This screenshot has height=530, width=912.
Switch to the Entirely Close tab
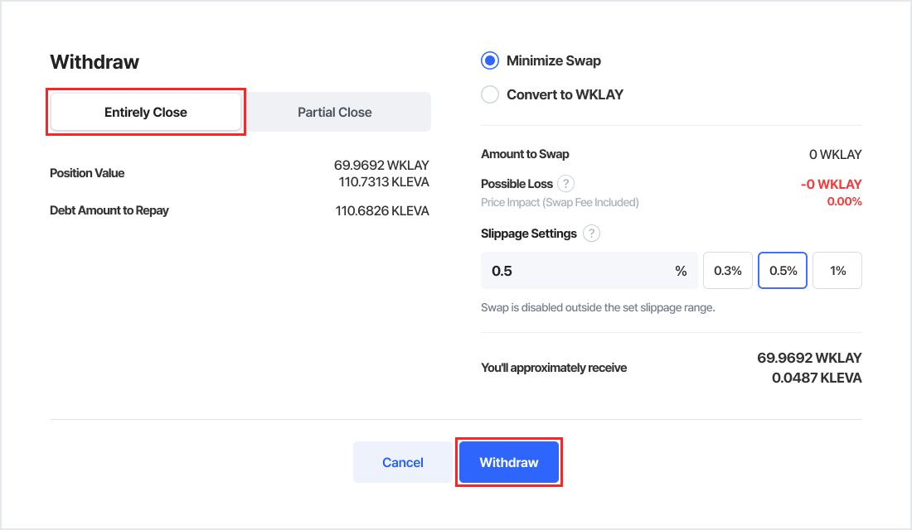tap(146, 112)
